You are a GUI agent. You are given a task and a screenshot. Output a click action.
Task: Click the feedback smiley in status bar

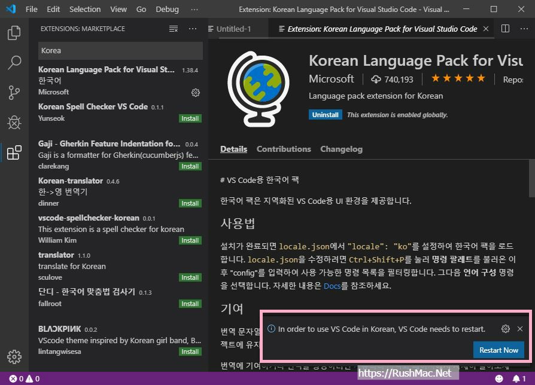499,378
